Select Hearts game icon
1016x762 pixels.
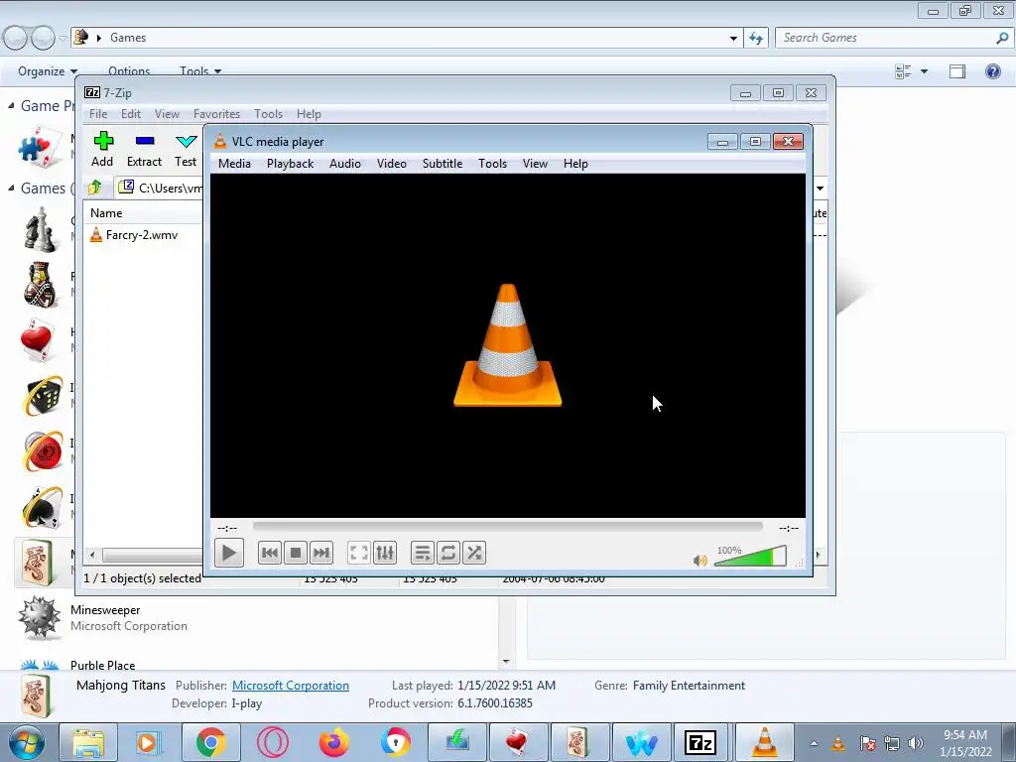tap(37, 339)
